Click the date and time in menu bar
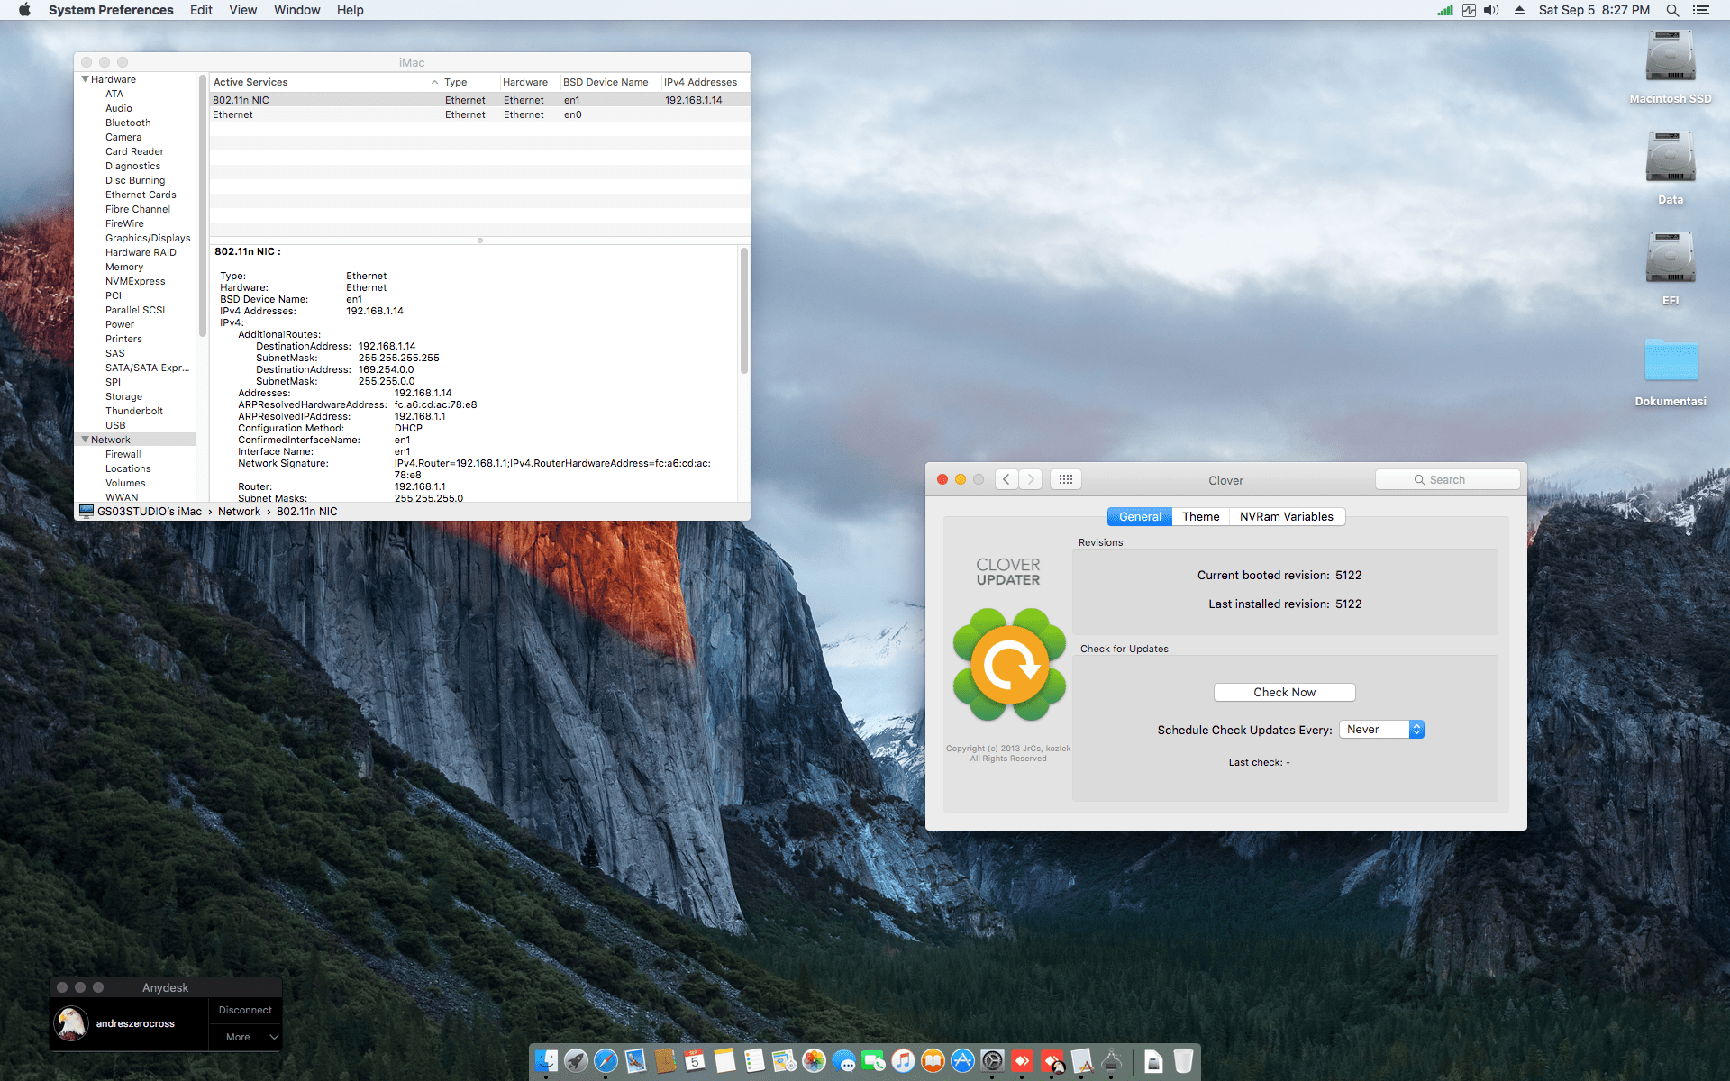 pyautogui.click(x=1594, y=10)
